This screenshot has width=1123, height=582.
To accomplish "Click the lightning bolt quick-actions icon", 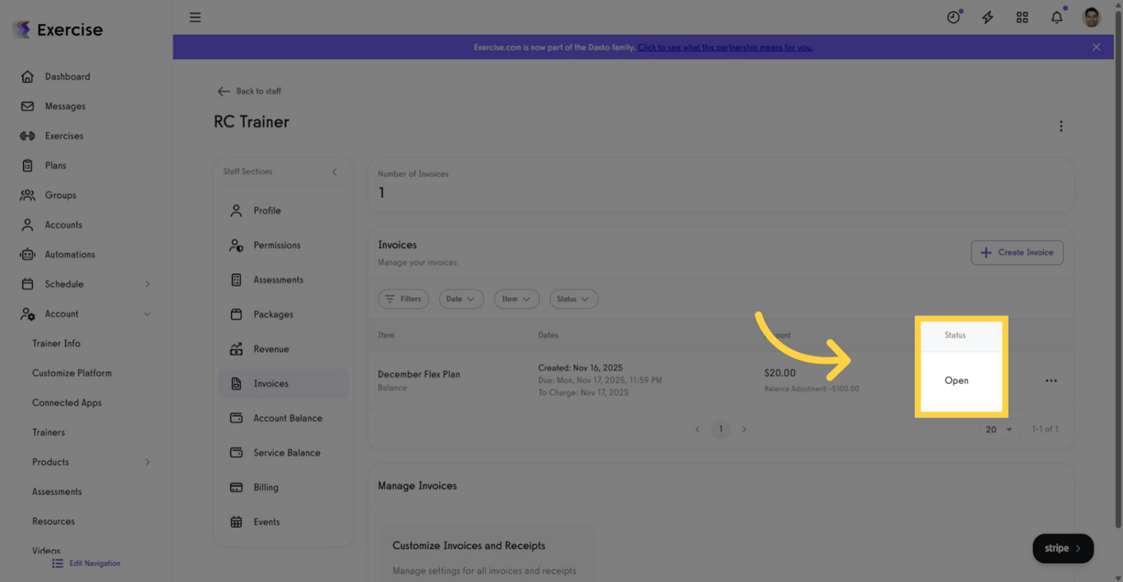I will [x=987, y=16].
